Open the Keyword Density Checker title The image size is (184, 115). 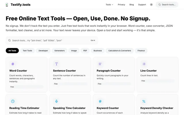[157, 108]
